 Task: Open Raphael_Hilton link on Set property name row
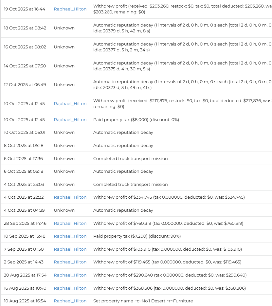[x=70, y=301]
